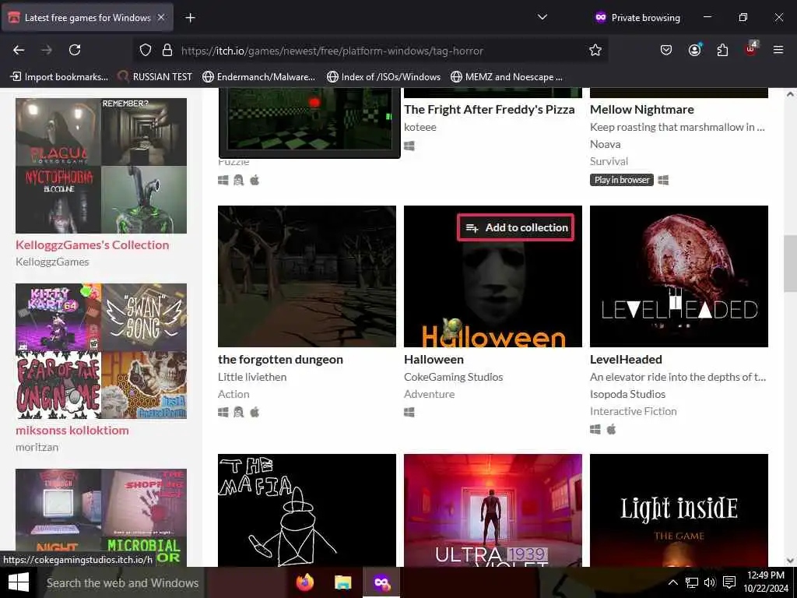Image resolution: width=797 pixels, height=598 pixels.
Task: Visit CokeGaming Studios author page
Action: [x=454, y=377]
